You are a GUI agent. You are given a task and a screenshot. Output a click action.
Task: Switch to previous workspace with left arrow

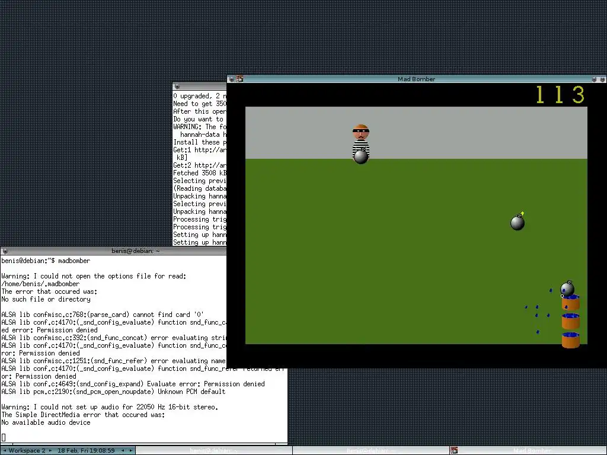click(4, 451)
